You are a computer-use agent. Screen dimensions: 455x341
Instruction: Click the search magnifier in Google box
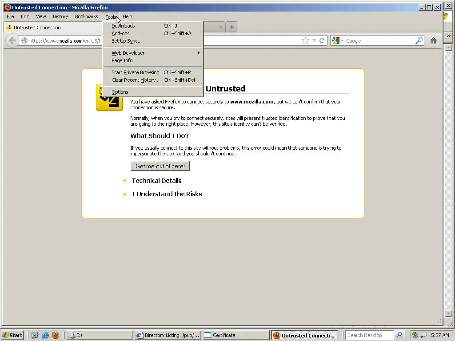(x=419, y=40)
